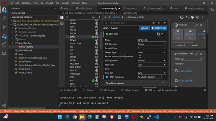Navigate forward in SysConfig history
Image resolution: width=216 pixels, height=121 pixels.
(x=109, y=17)
